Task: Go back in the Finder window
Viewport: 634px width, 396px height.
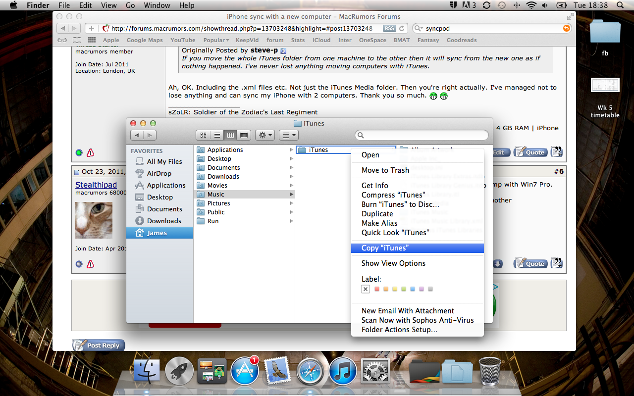Action: pos(137,135)
